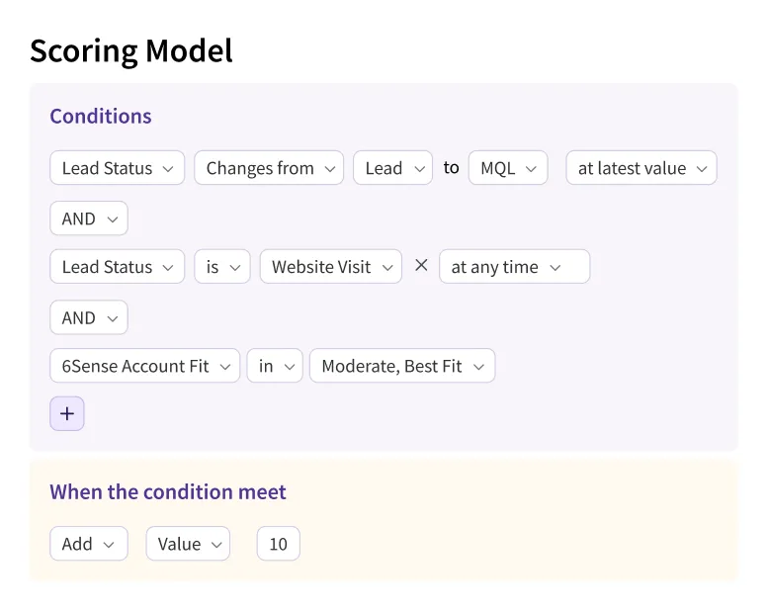Click the score input field showing 10

click(x=278, y=544)
